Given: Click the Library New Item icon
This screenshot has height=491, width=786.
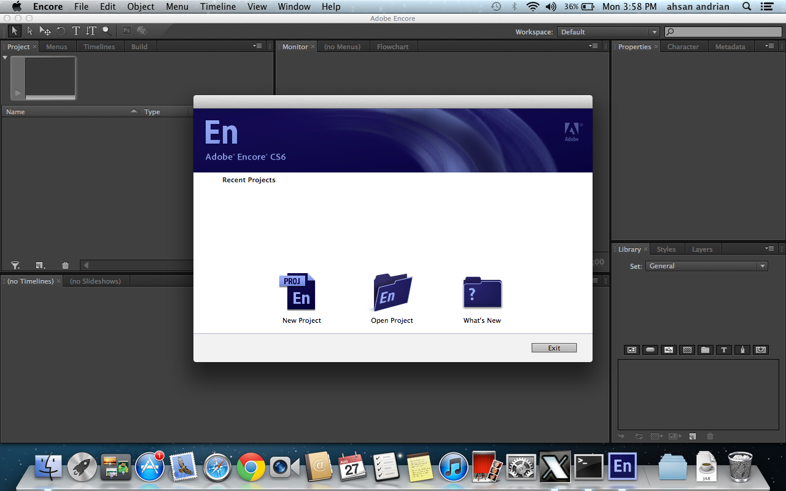Looking at the screenshot, I should 693,436.
